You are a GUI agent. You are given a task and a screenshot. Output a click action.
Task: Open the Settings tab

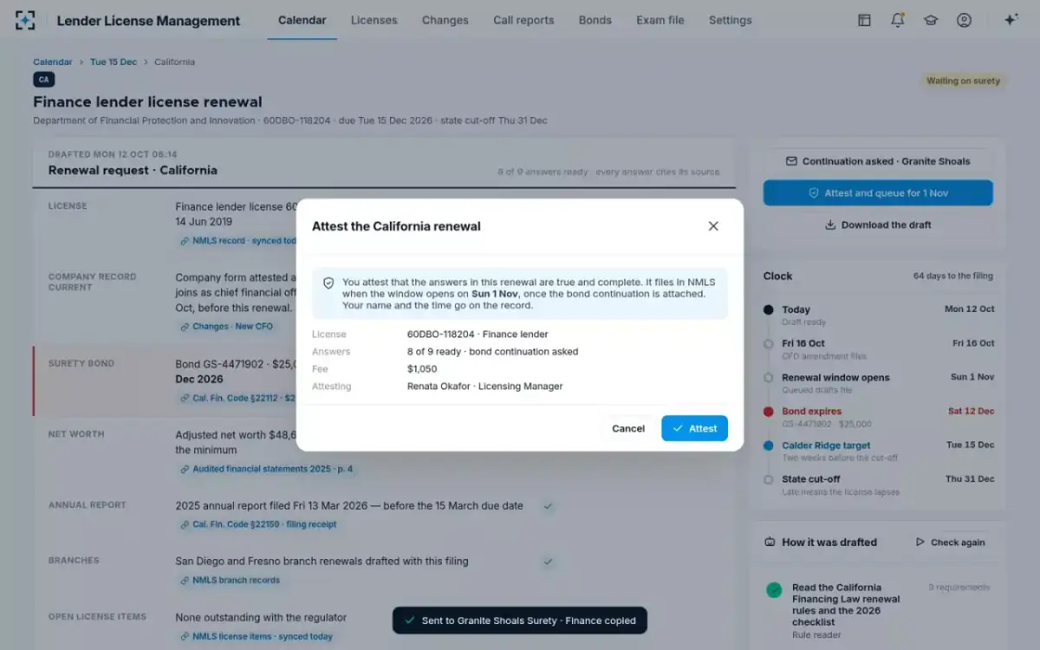731,20
